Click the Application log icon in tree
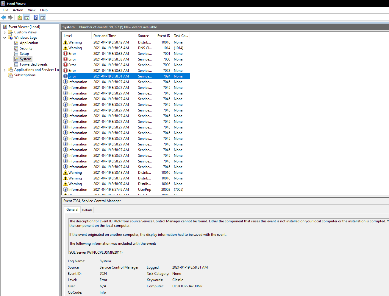This screenshot has width=389, height=296. point(16,43)
